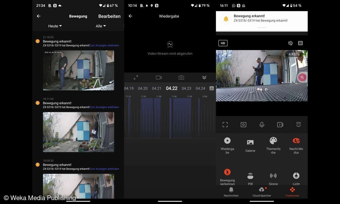Toggle Nacht-Modus
Screen dimensions: 340x204
pyautogui.click(x=296, y=146)
